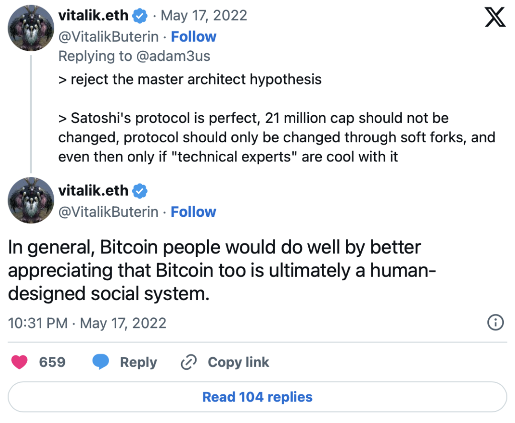Click verified badge on the second vitalik.eth

point(140,191)
